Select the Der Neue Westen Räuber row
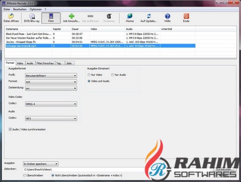Screen dimensions: 241x182 point(100,38)
